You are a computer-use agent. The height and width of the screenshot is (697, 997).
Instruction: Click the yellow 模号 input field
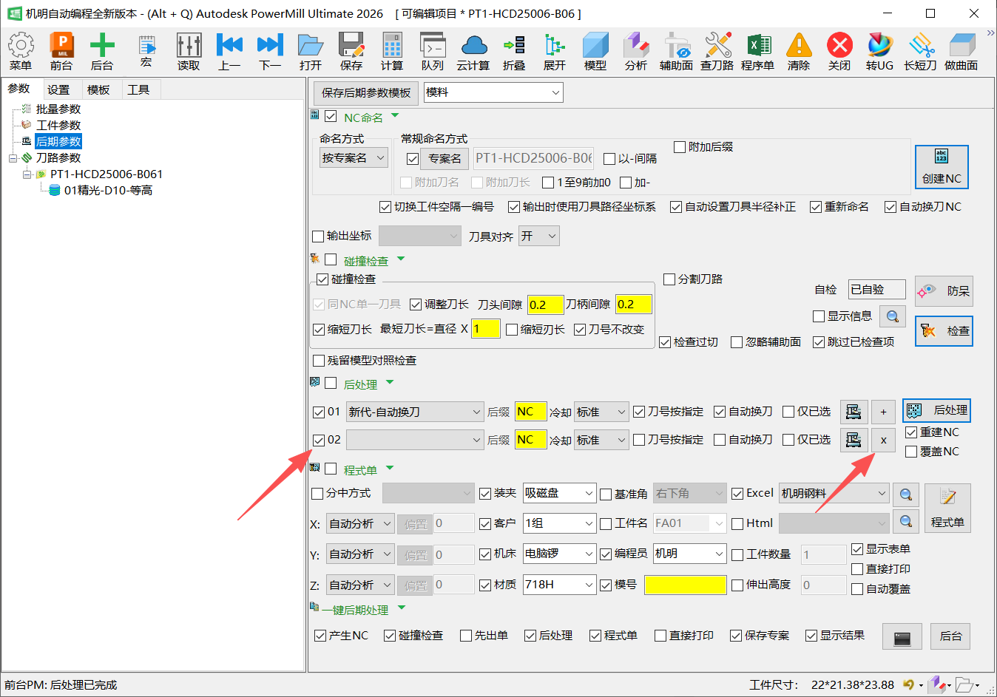pyautogui.click(x=686, y=585)
